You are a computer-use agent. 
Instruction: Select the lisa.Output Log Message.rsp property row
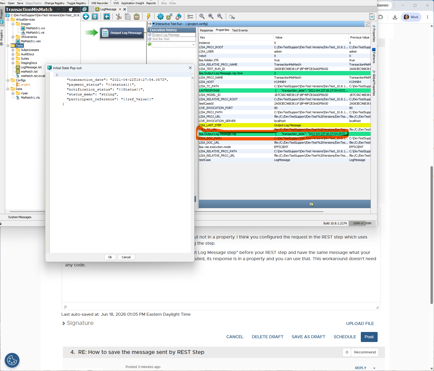point(285,134)
